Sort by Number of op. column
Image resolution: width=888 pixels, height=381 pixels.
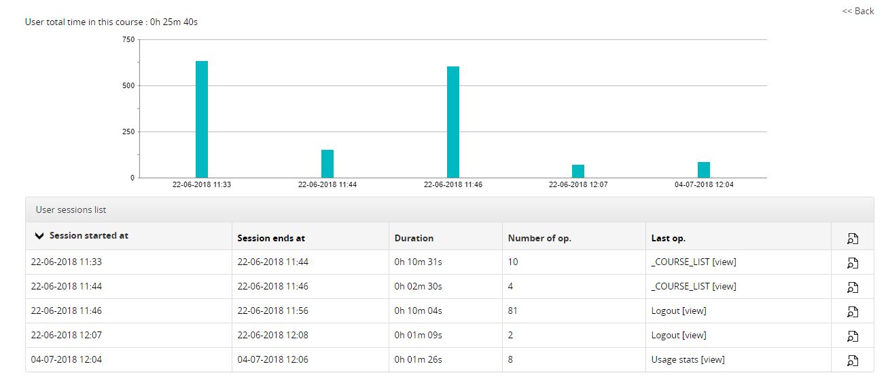(541, 238)
